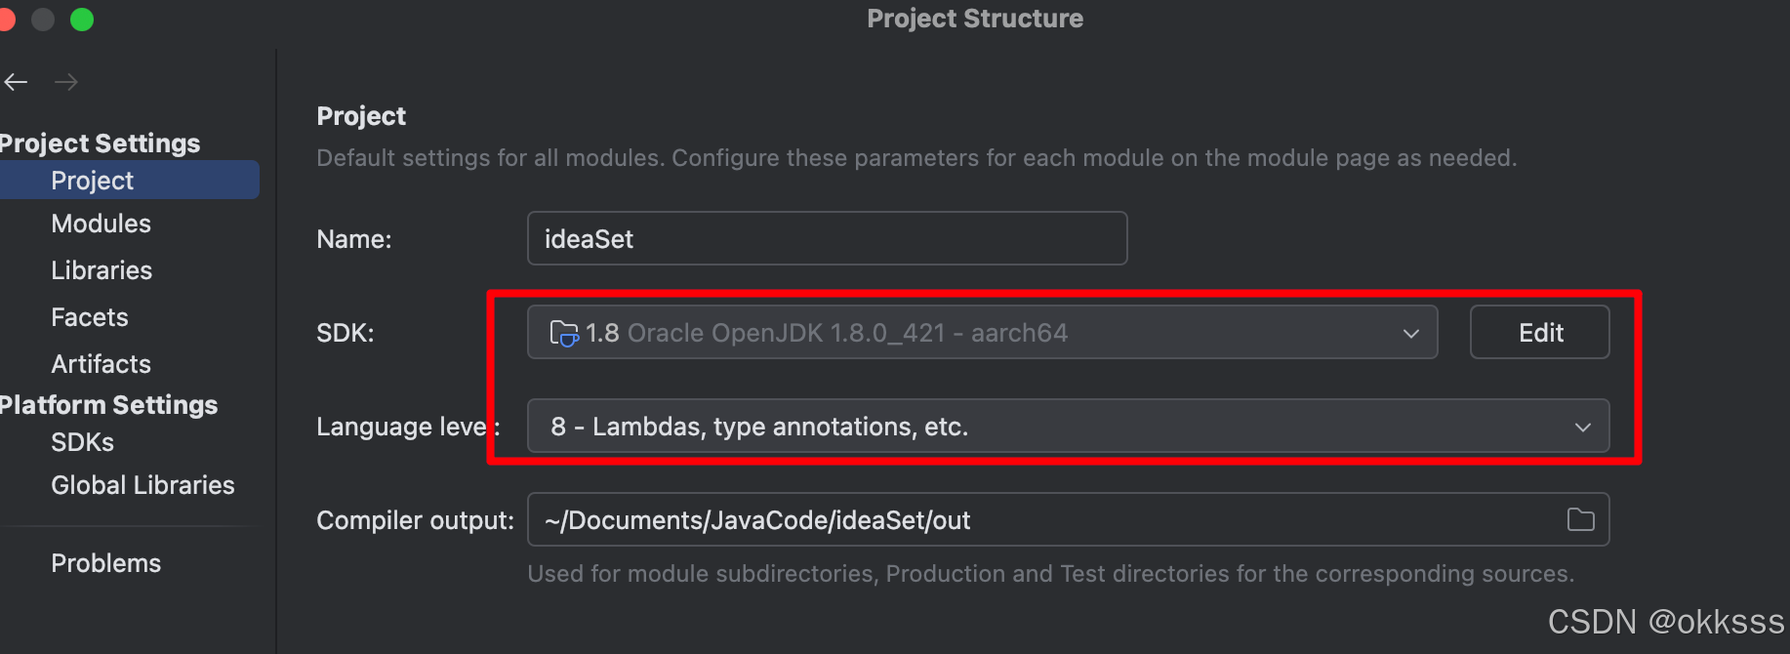Open the 1.8 Oracle OpenJDK SDK combo box
1790x654 pixels.
tap(976, 333)
